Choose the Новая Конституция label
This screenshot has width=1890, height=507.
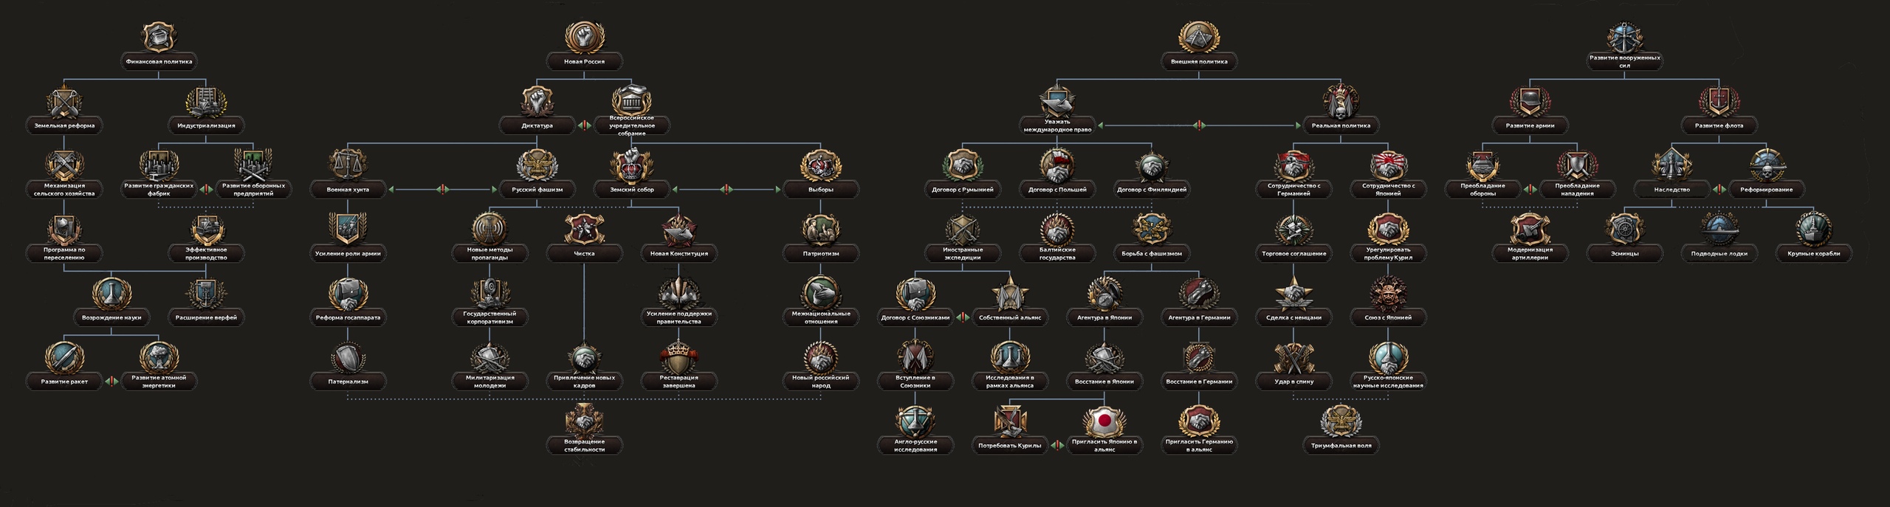[678, 253]
